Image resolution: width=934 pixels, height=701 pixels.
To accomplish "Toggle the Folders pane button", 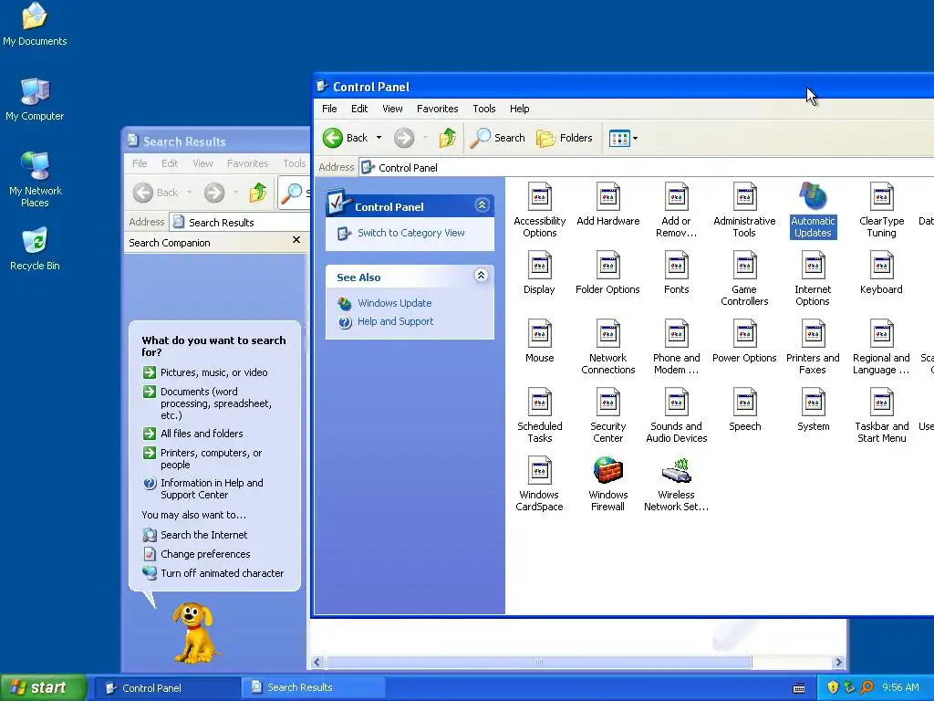I will click(564, 138).
